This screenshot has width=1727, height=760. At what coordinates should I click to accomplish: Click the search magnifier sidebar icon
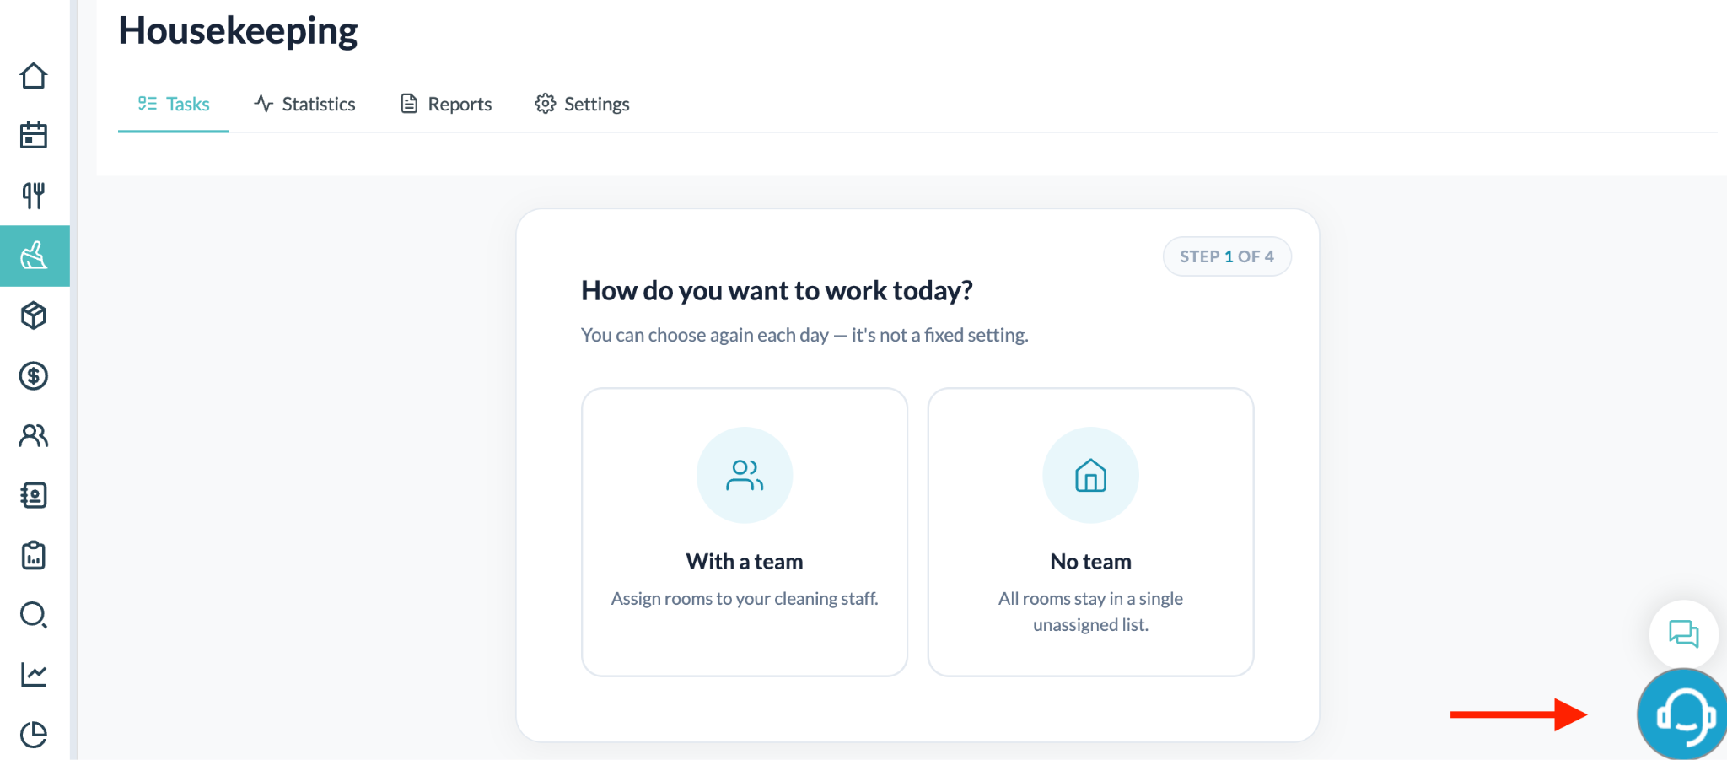34,615
